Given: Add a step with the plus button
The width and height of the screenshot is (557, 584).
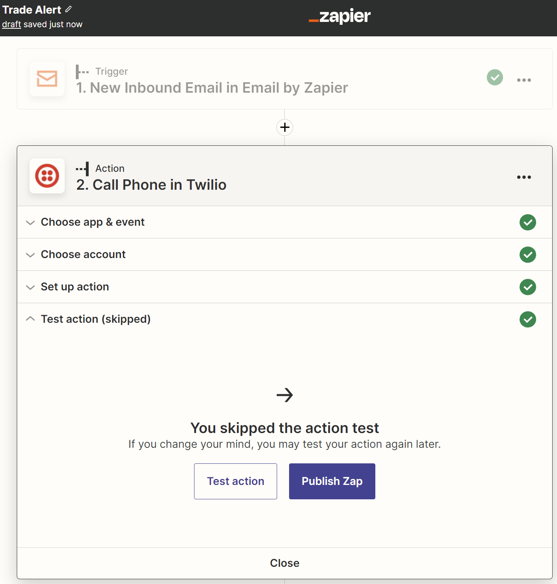Looking at the screenshot, I should [x=285, y=127].
